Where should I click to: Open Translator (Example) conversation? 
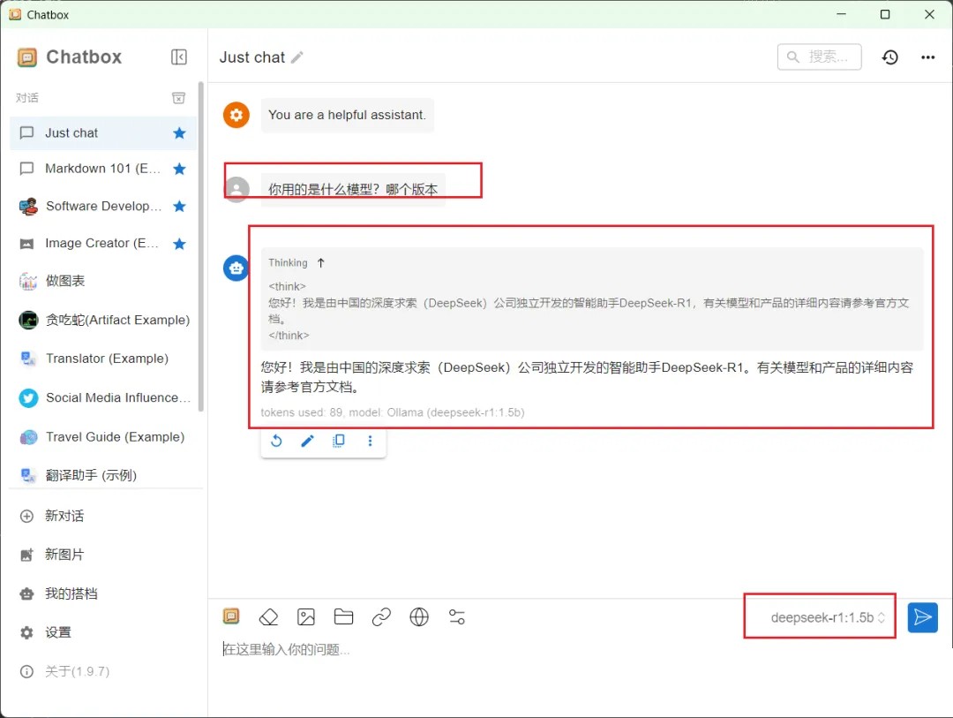pos(103,359)
